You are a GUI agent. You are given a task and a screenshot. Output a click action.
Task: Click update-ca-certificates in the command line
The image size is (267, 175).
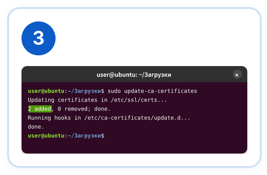161,91
